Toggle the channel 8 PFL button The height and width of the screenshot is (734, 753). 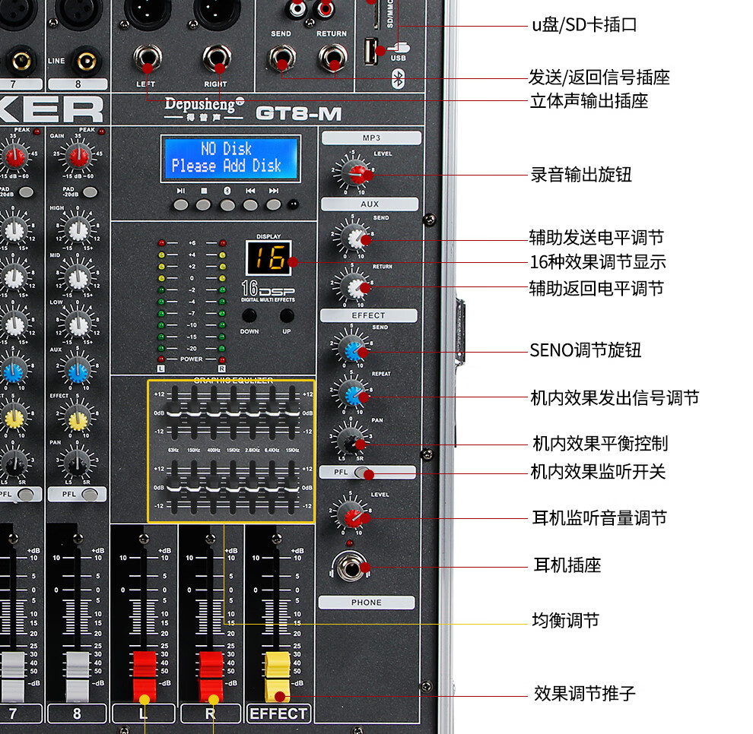tap(90, 495)
